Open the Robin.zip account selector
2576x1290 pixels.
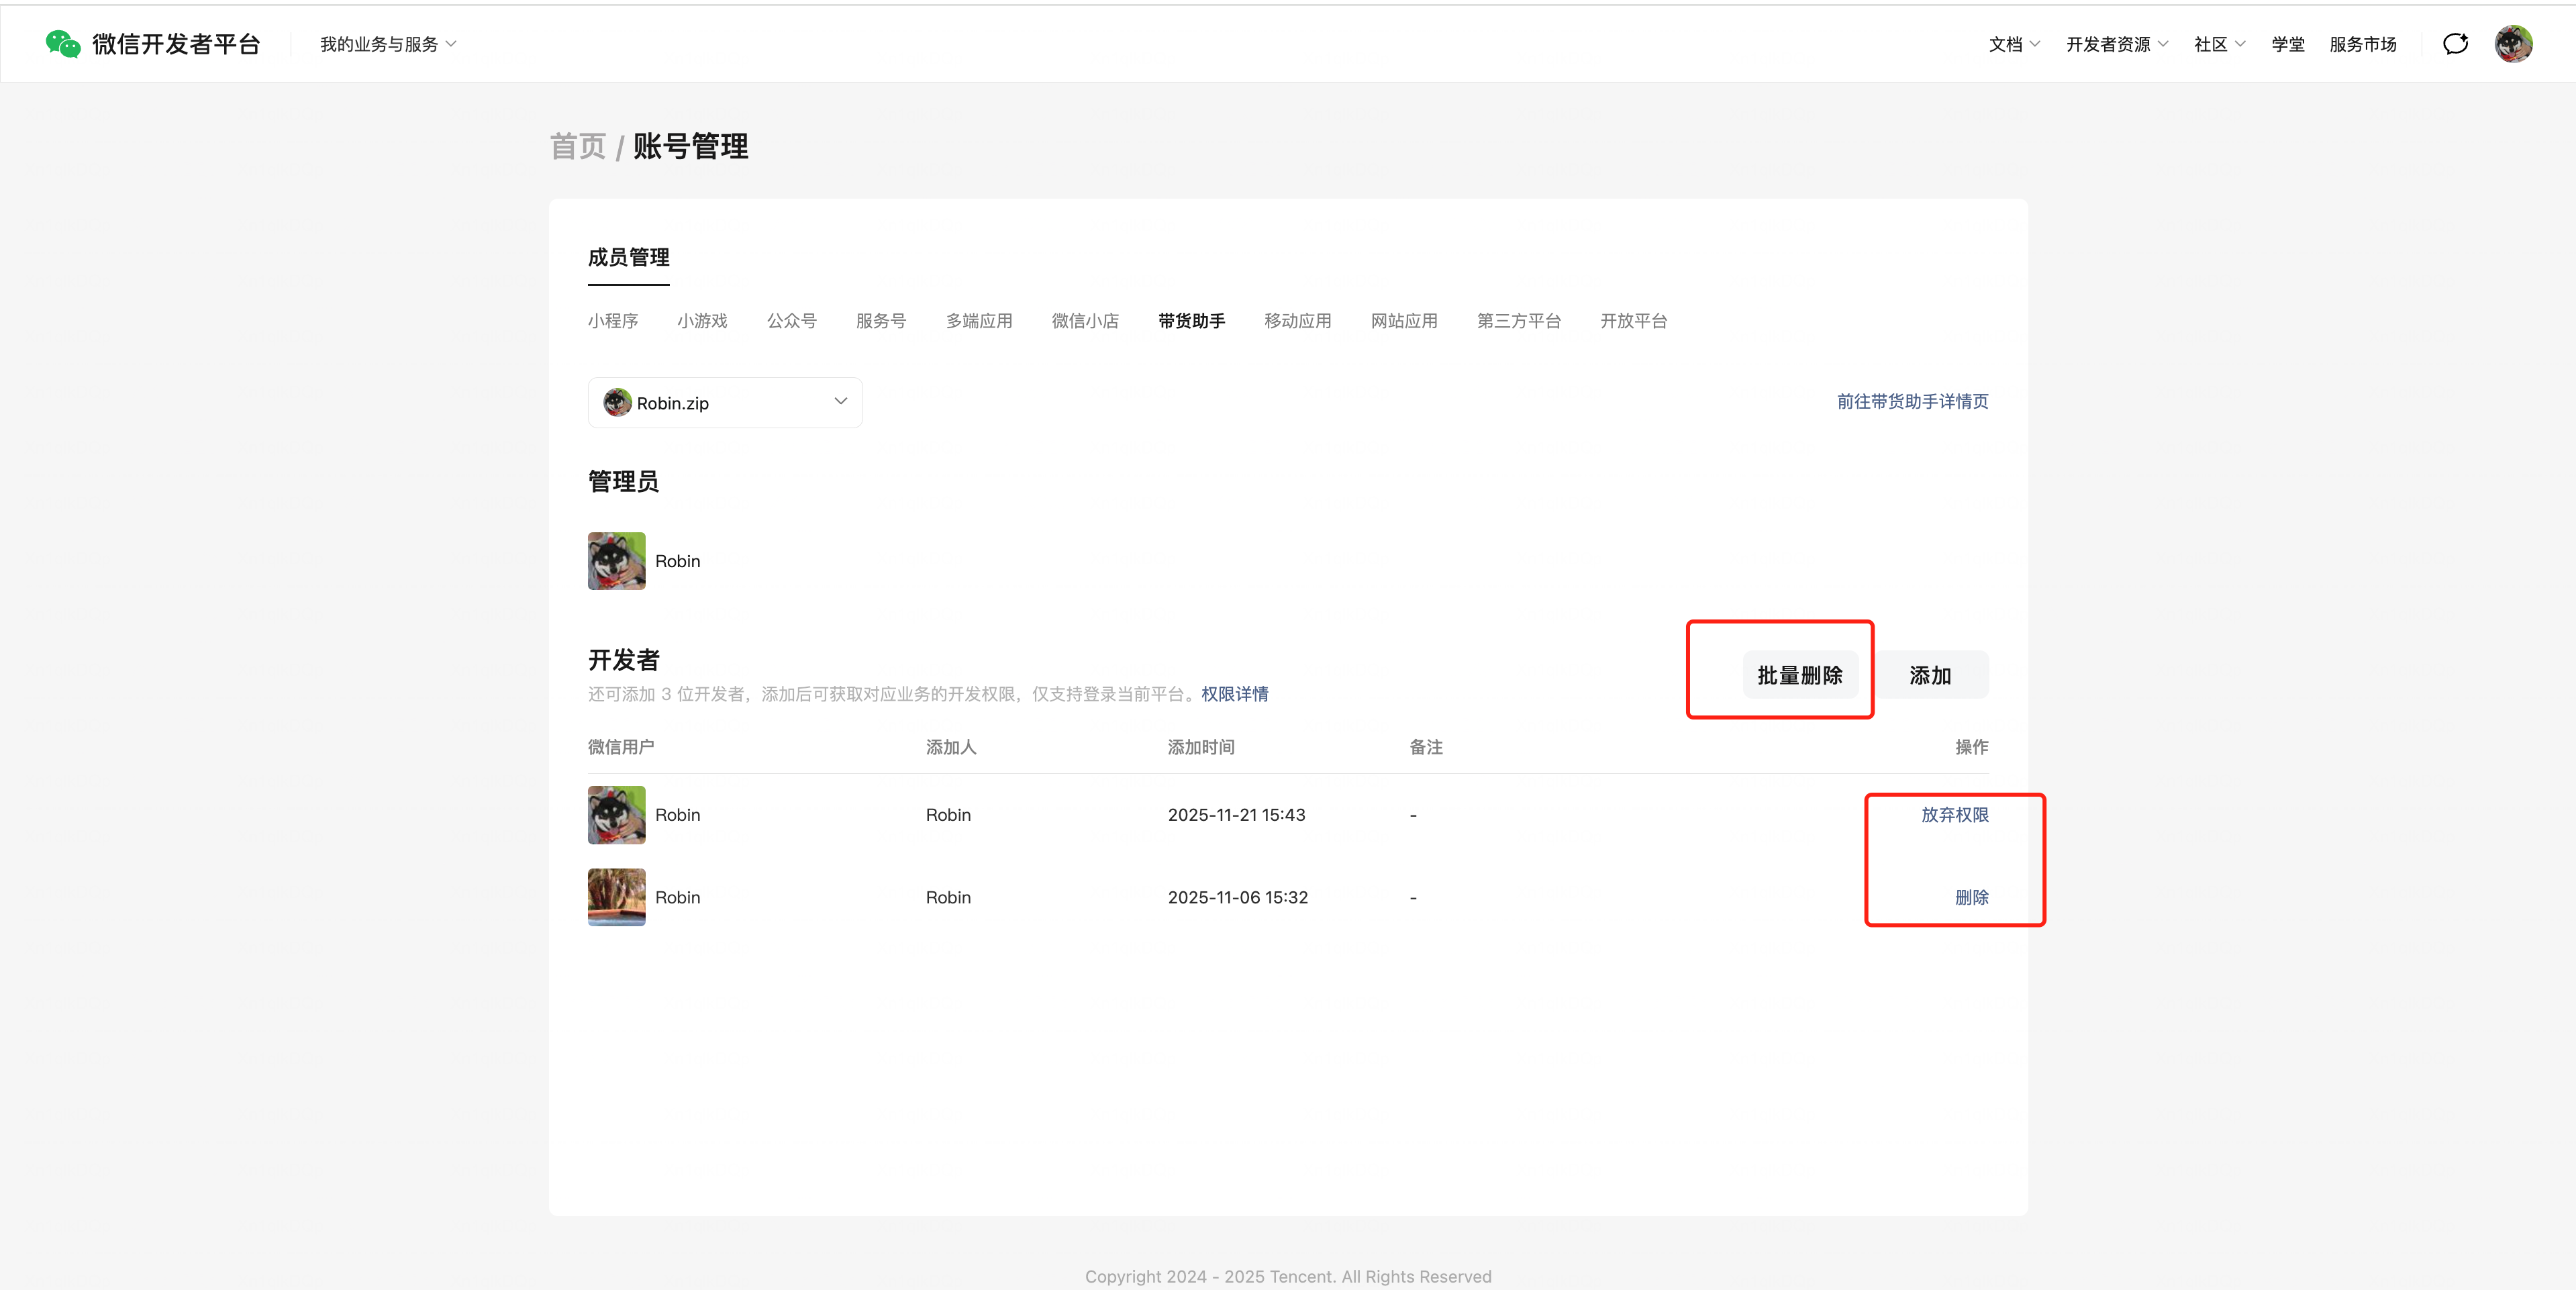click(x=725, y=403)
